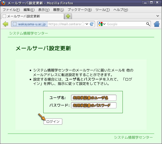Click the Google search engine icon
Image resolution: width=162 pixels, height=144 pixels.
(x=100, y=24)
